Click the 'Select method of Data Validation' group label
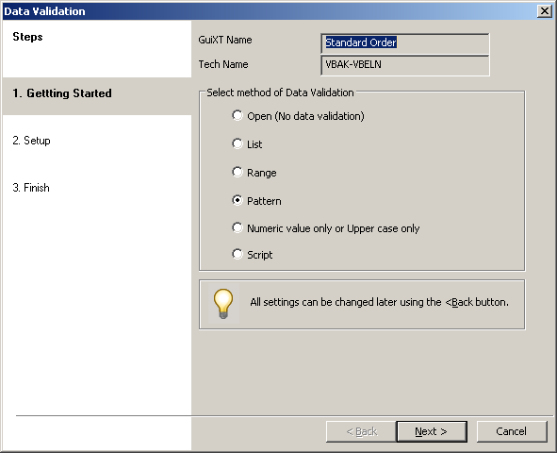Screen dimensions: 557x453 pos(280,92)
